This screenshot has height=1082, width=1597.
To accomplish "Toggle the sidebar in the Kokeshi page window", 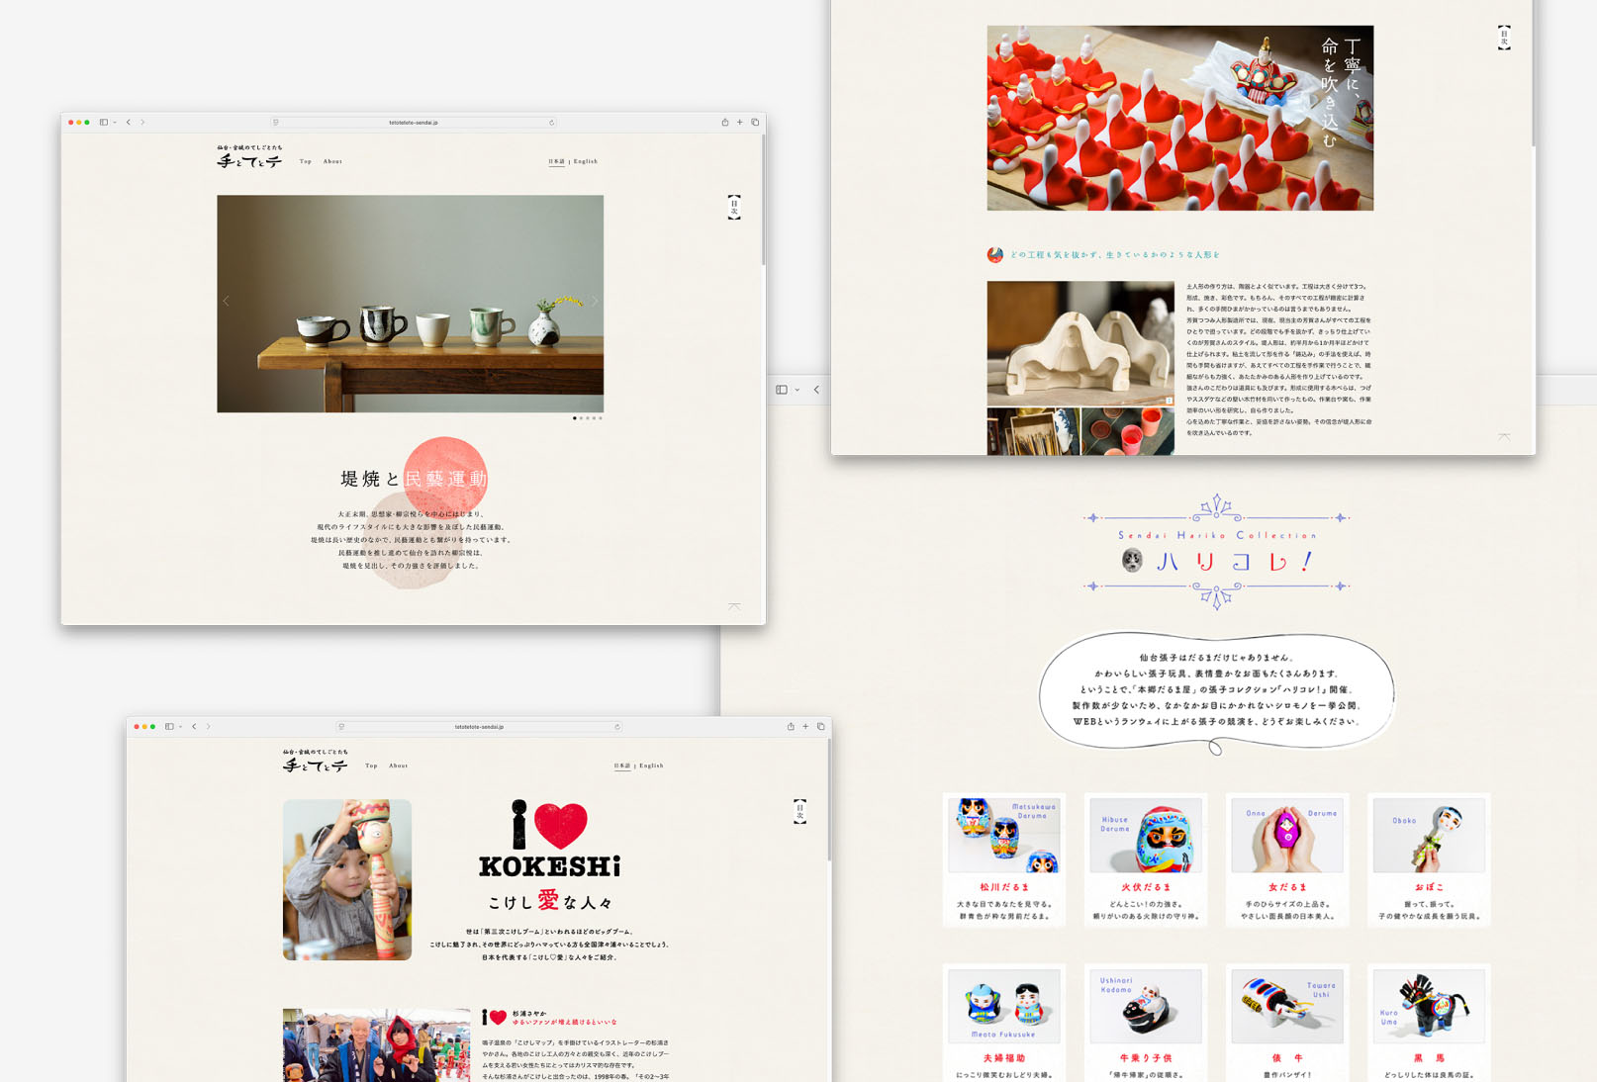I will [x=169, y=727].
